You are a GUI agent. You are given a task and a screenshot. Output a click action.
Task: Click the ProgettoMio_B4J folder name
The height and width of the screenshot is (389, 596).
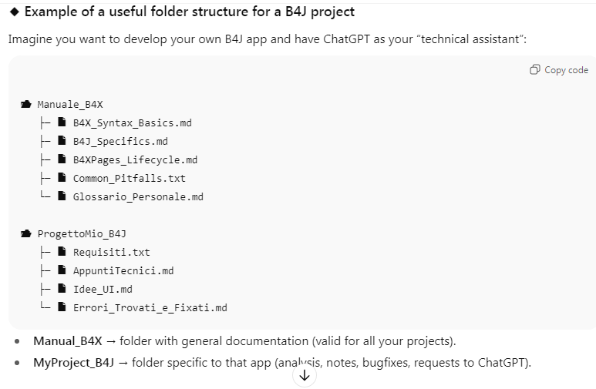[x=82, y=234]
